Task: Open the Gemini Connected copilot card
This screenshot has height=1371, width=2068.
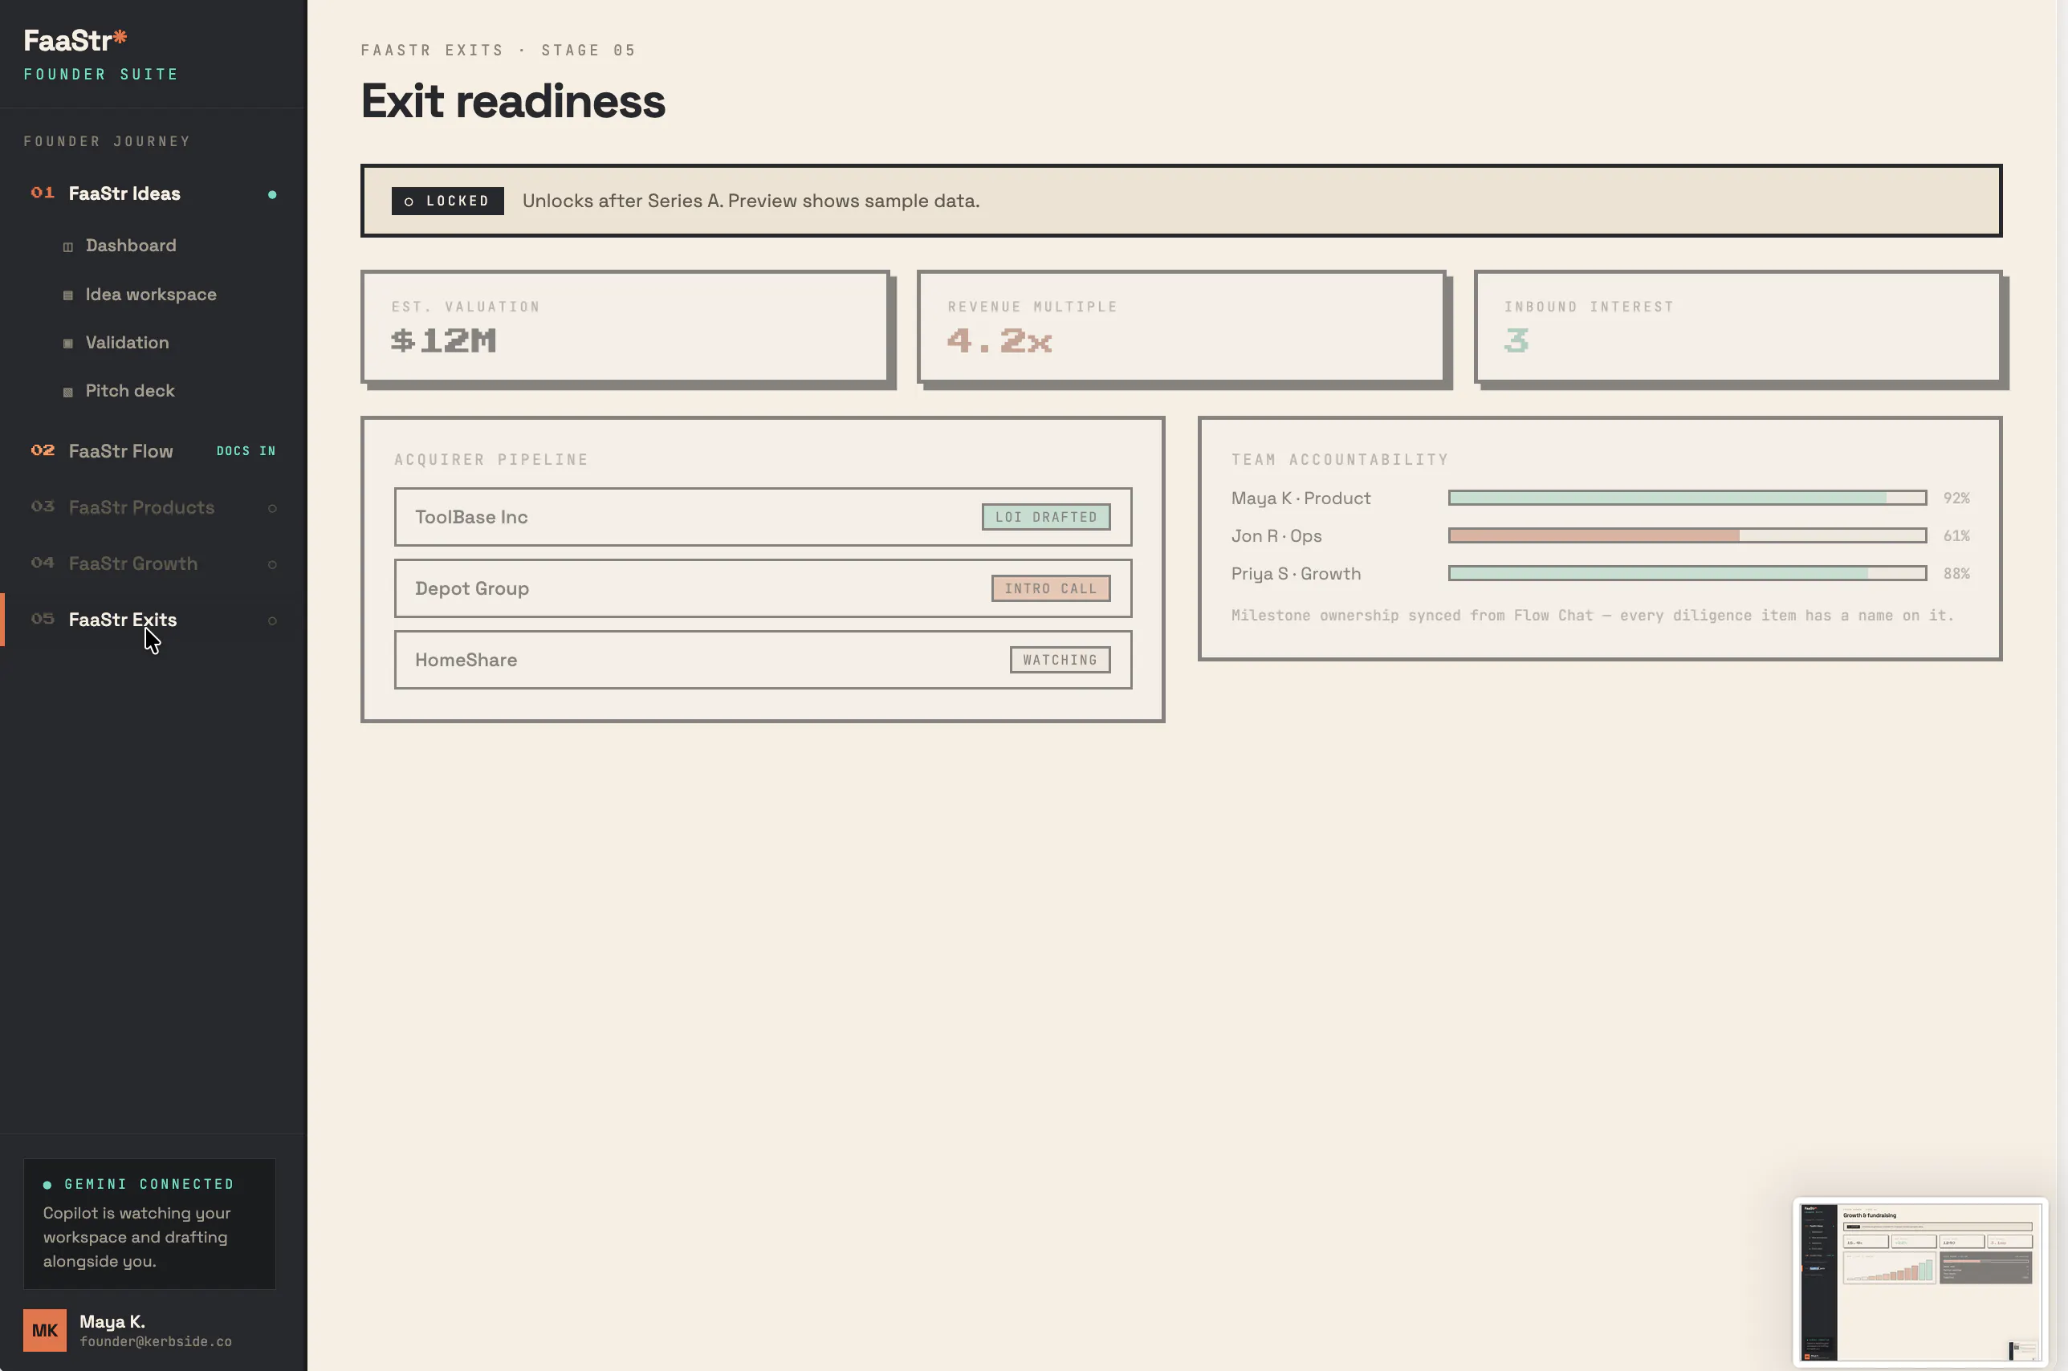Action: coord(149,1224)
